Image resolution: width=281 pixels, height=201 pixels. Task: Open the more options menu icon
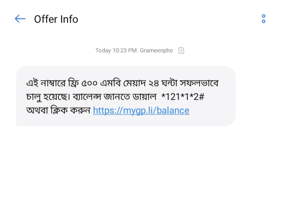(x=263, y=19)
